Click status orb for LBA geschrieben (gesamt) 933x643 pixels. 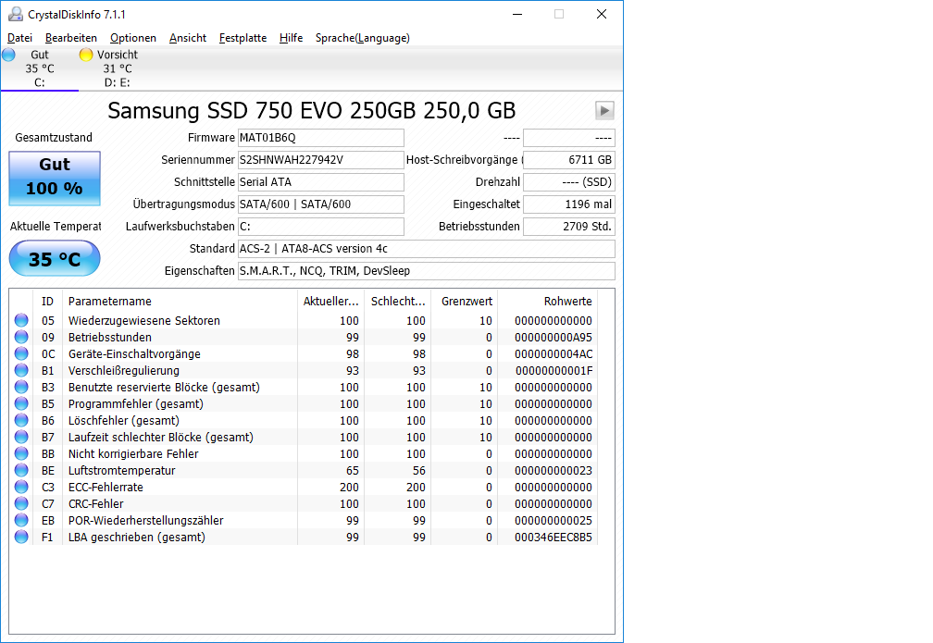(21, 537)
